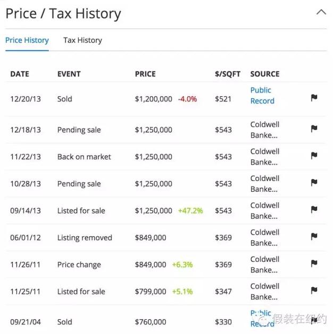Click flag icon on 11/26/11 Price change row
This screenshot has height=334, width=333.
314,263
